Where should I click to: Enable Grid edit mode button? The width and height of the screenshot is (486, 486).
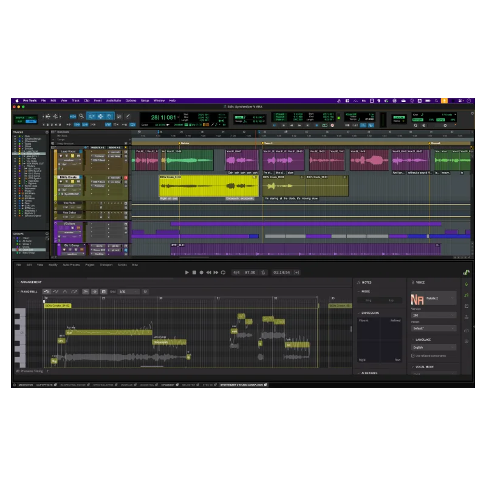(x=31, y=122)
